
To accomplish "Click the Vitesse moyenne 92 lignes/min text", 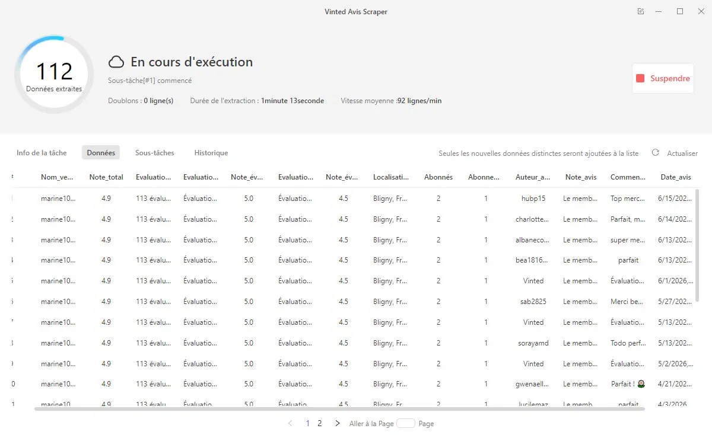I will [391, 101].
